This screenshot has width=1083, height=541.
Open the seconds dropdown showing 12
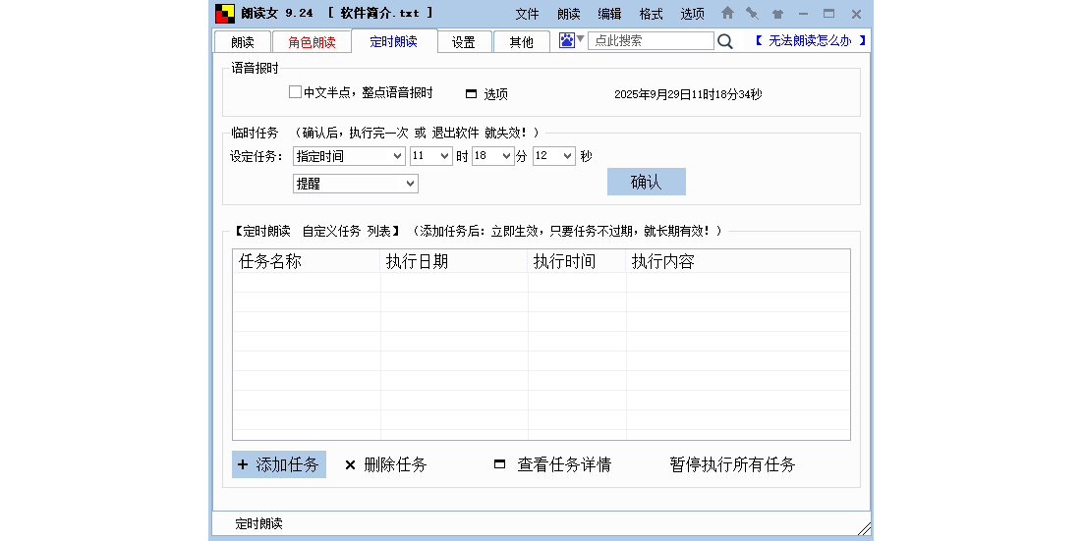pos(567,156)
